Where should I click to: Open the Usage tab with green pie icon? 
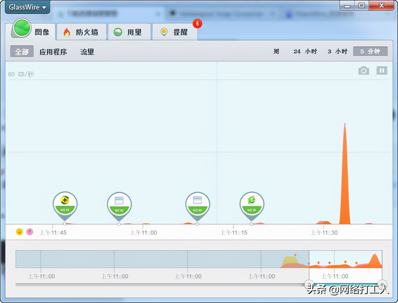click(129, 32)
